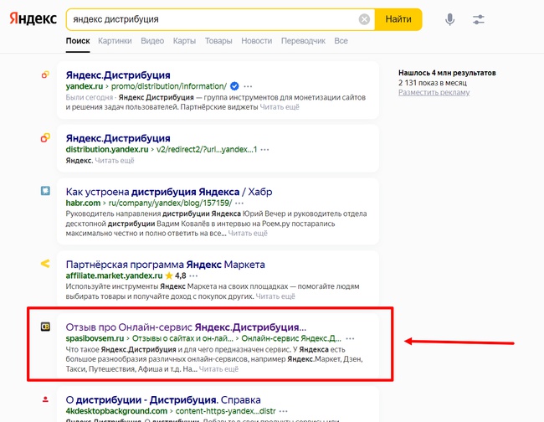The image size is (544, 422).
Task: Click Читать ещё in spasibovsem.ru snippet
Action: click(x=218, y=369)
